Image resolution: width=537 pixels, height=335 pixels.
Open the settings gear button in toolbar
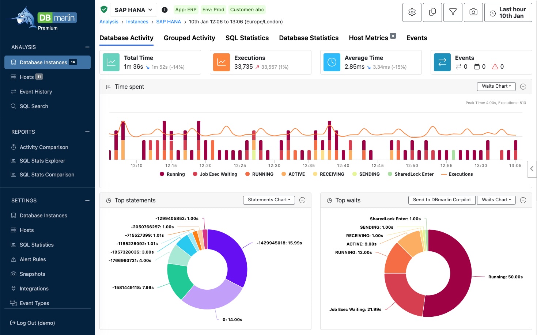[412, 12]
